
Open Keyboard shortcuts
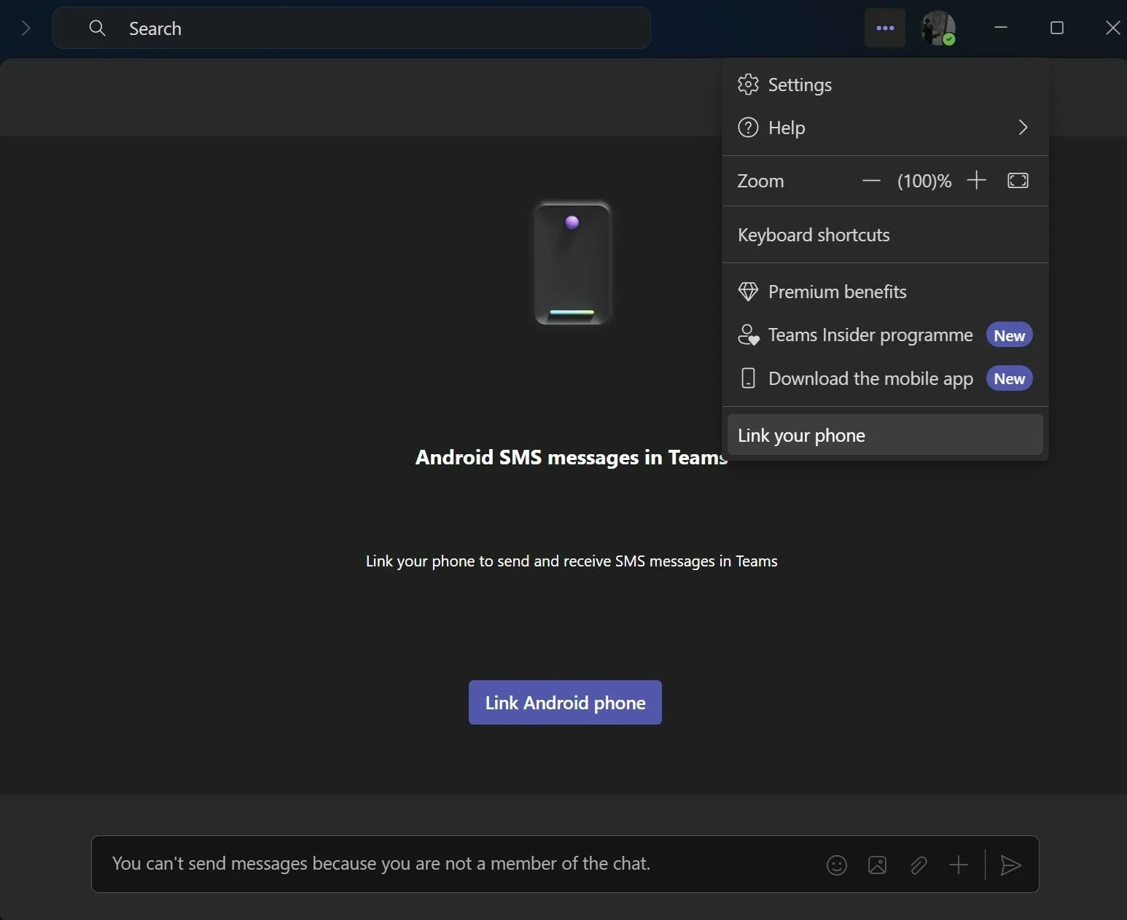tap(885, 235)
